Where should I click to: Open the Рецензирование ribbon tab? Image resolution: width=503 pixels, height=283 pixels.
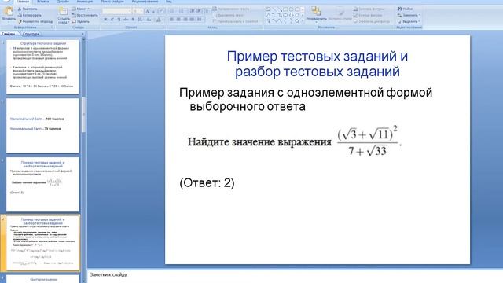pos(145,2)
